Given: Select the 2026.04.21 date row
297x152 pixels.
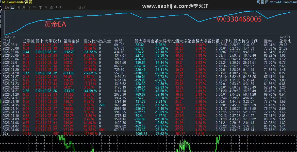Looking at the screenshot, I should click(11, 91).
